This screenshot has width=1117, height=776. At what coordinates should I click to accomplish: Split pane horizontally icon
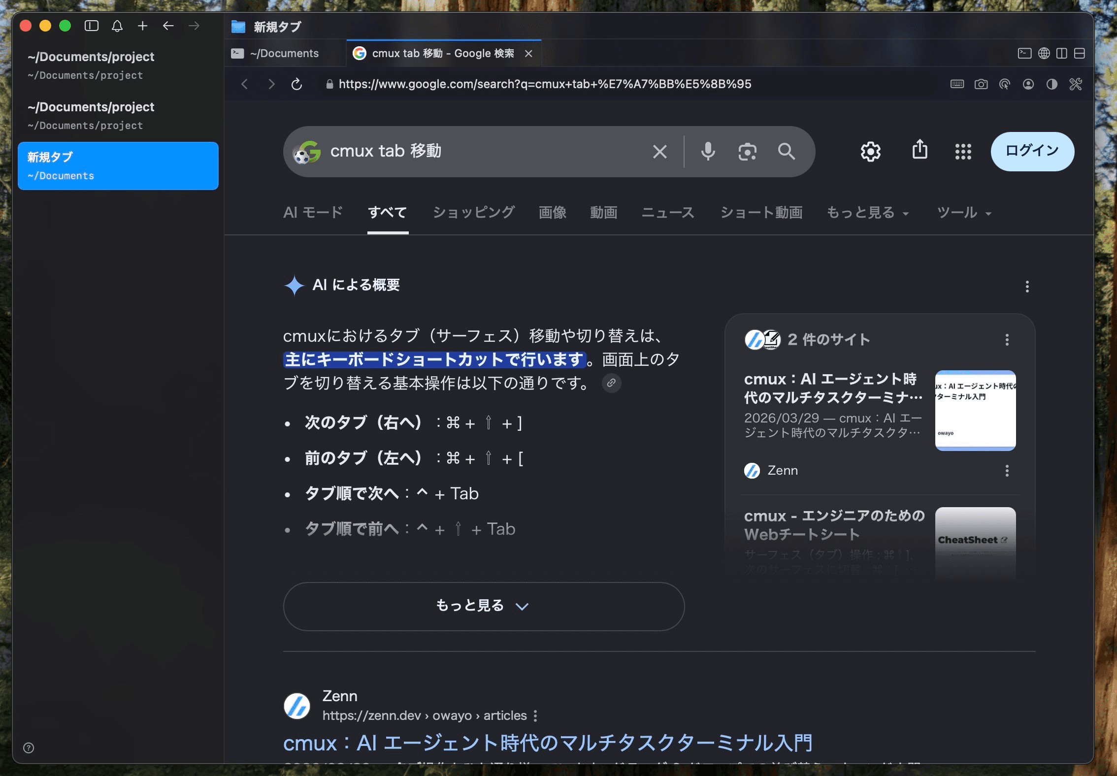tap(1080, 54)
